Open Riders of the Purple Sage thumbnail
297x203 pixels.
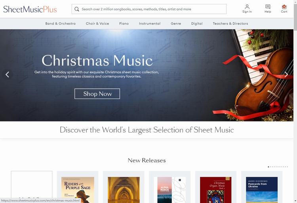click(78, 189)
